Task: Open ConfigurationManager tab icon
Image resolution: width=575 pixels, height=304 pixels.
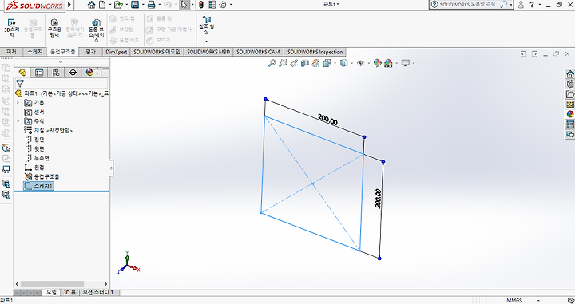Action: [x=56, y=73]
